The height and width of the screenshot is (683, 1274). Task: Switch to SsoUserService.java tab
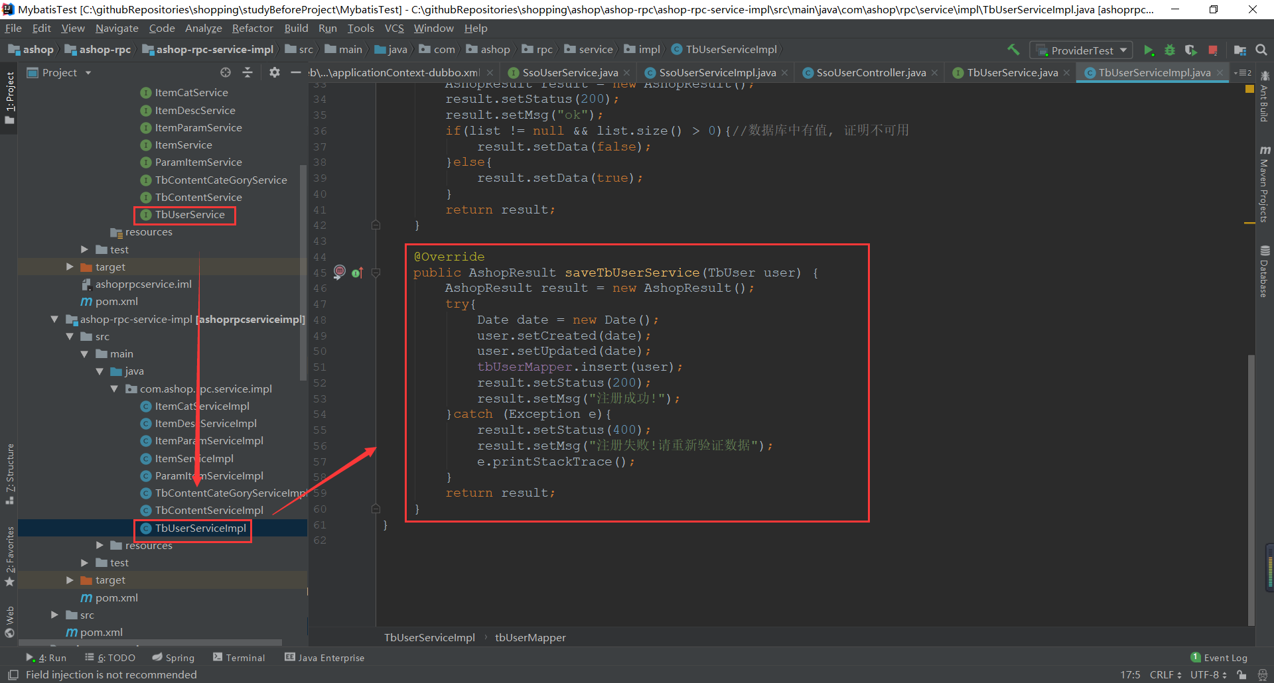(x=569, y=73)
